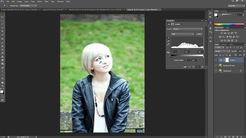The width and height of the screenshot is (246, 138).
Task: Add a Vibrance adjustment
Action: pos(236,33)
